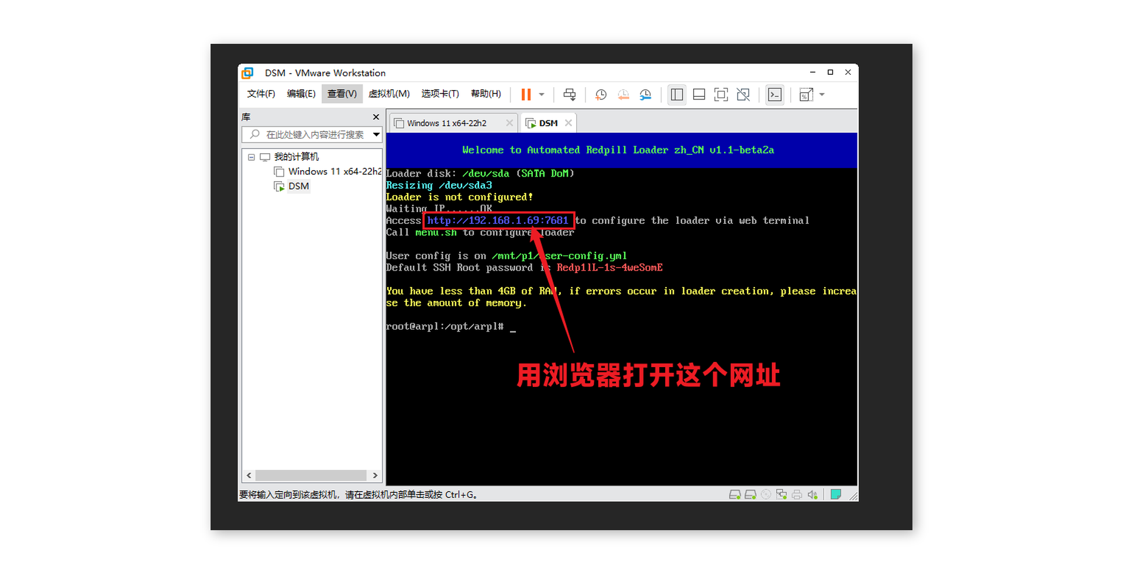Click the orange Pause virtual machine icon
Screen dimensions: 1123x574
(526, 95)
